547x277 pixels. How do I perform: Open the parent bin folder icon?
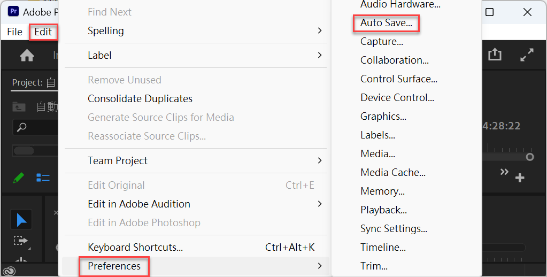coord(19,107)
